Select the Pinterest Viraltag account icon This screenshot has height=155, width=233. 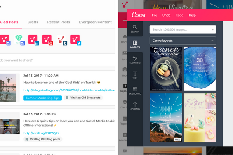[x=47, y=40]
